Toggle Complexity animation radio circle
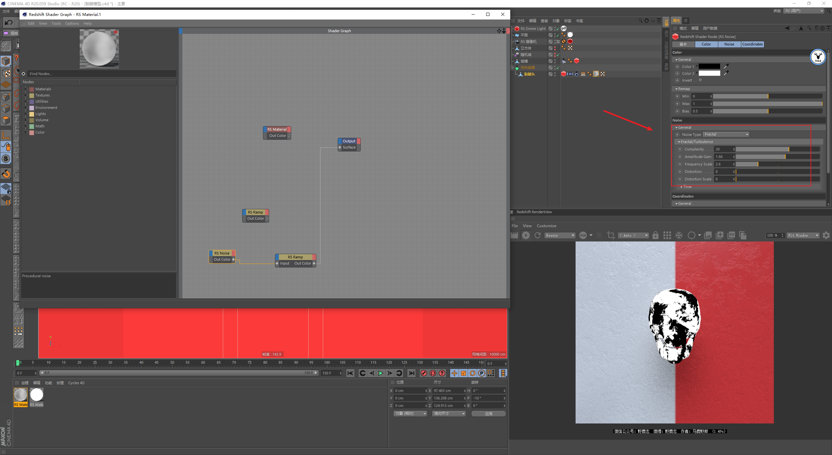 click(680, 149)
